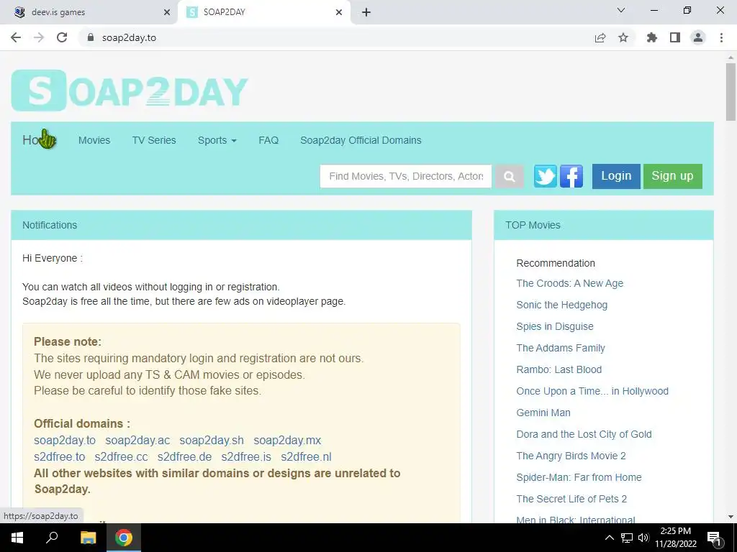Click the Sign up button

pyautogui.click(x=673, y=176)
